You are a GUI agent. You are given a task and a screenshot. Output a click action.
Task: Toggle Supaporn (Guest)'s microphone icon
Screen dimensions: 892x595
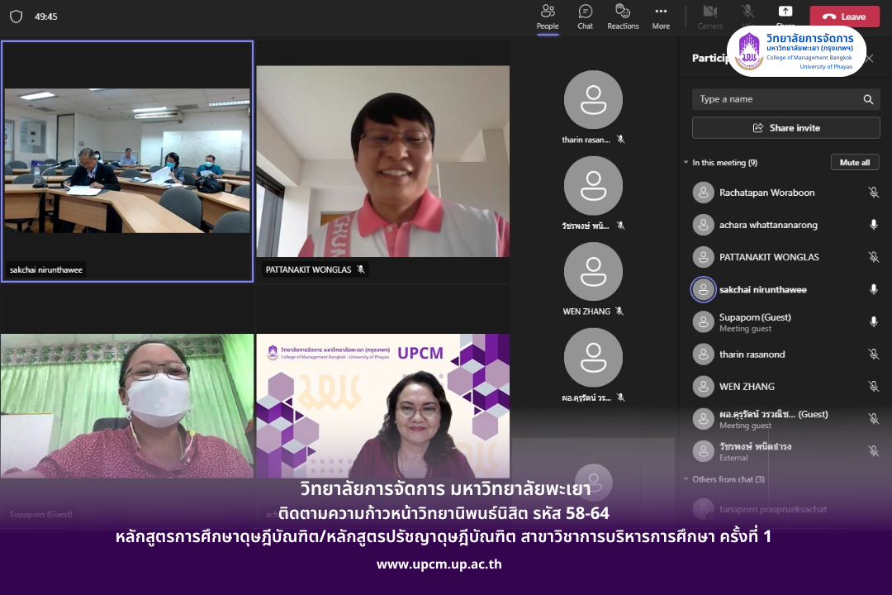coord(873,321)
